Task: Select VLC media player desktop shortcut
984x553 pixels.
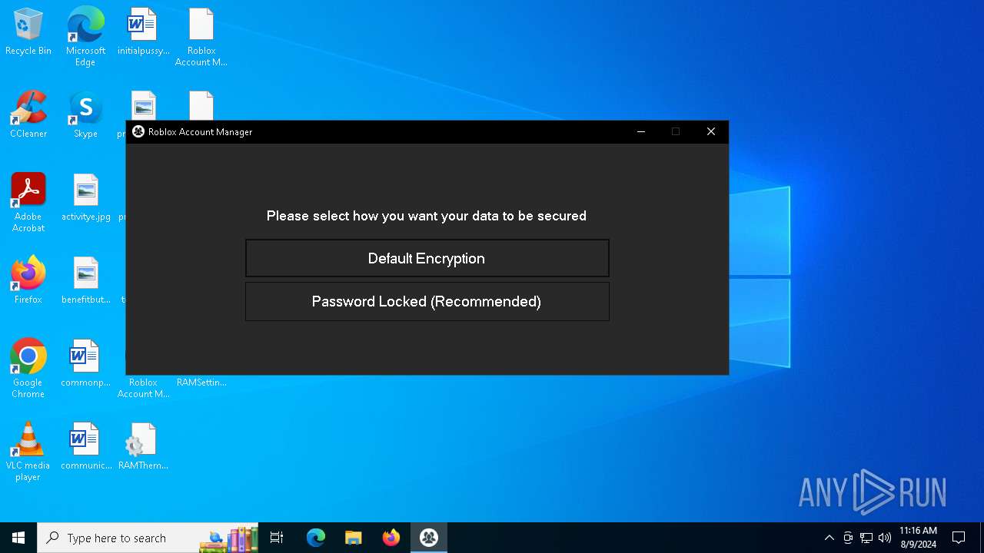Action: tap(28, 451)
